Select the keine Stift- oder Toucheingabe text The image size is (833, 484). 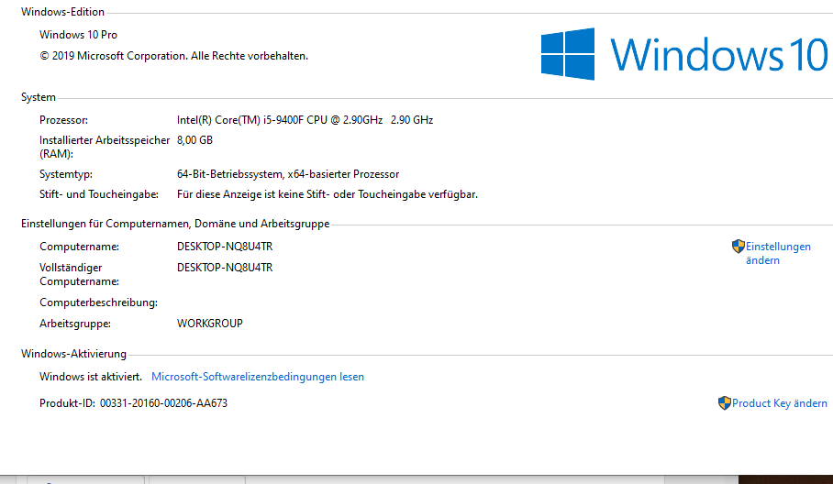point(328,194)
